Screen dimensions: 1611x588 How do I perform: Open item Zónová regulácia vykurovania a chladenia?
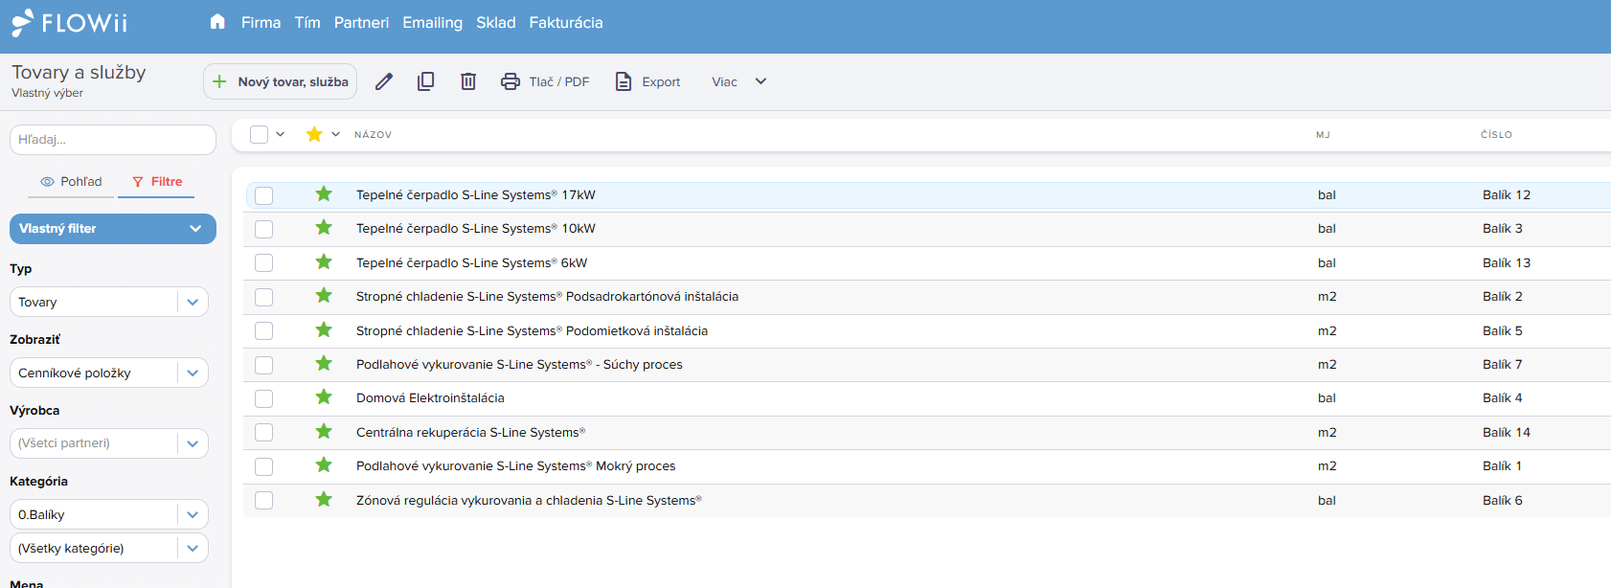pyautogui.click(x=529, y=501)
